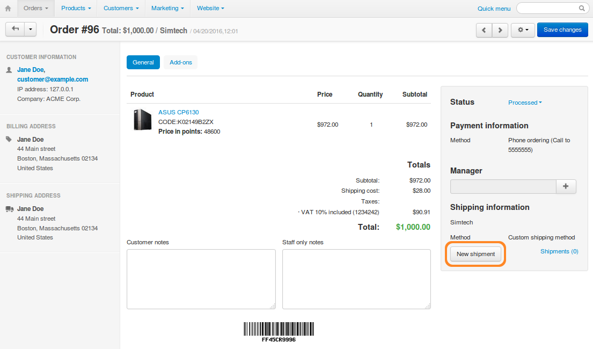Click the Phone ordering payment method text
This screenshot has width=593, height=349.
[x=539, y=145]
